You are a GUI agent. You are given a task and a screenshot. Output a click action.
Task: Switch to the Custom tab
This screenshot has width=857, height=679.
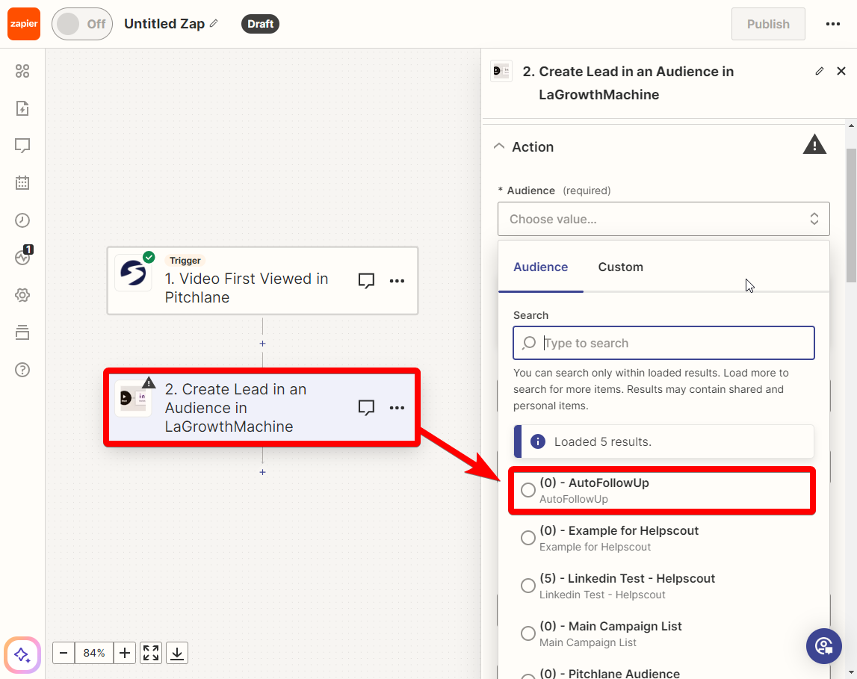pyautogui.click(x=620, y=267)
